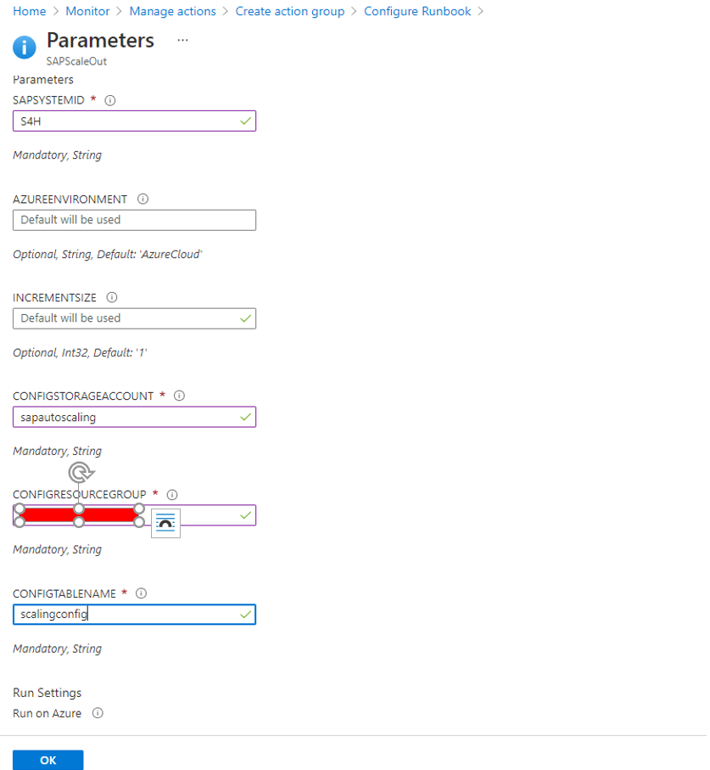Click the CONFIGTABLENAME info icon
The height and width of the screenshot is (770, 710).
click(x=142, y=593)
